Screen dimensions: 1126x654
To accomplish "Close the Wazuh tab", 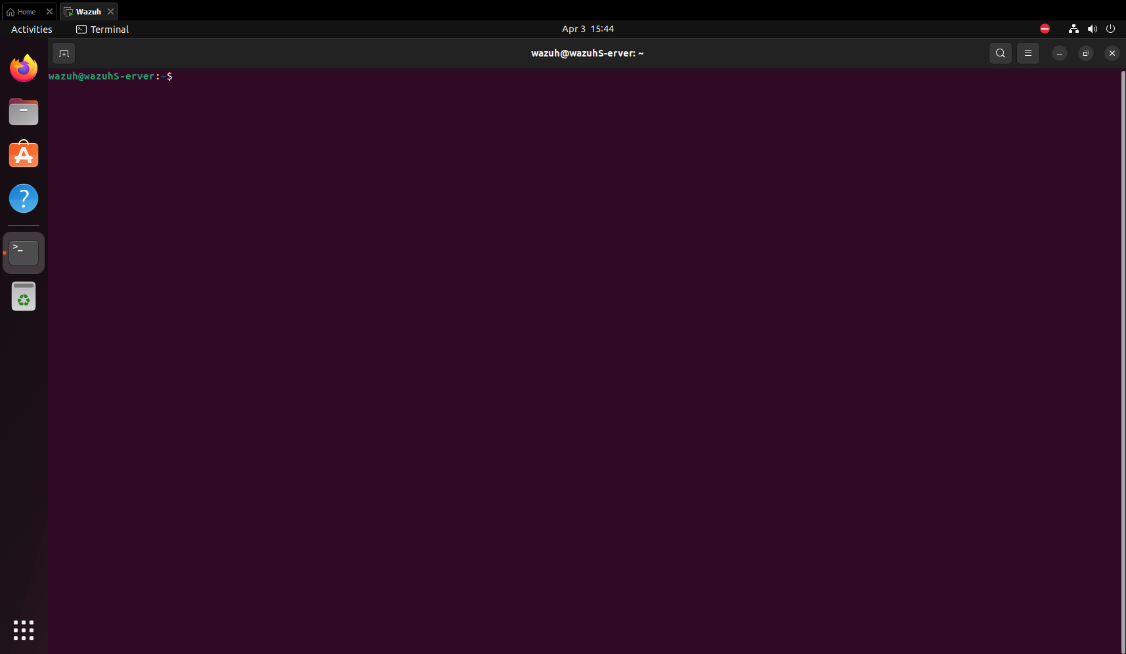I will click(111, 12).
